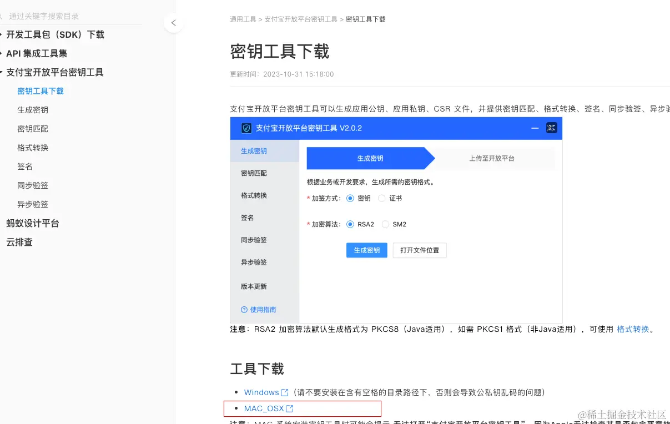Viewport: 670px width, 424px height.
Task: Click the 更新时间 2023-10-31 text
Action: pos(282,74)
